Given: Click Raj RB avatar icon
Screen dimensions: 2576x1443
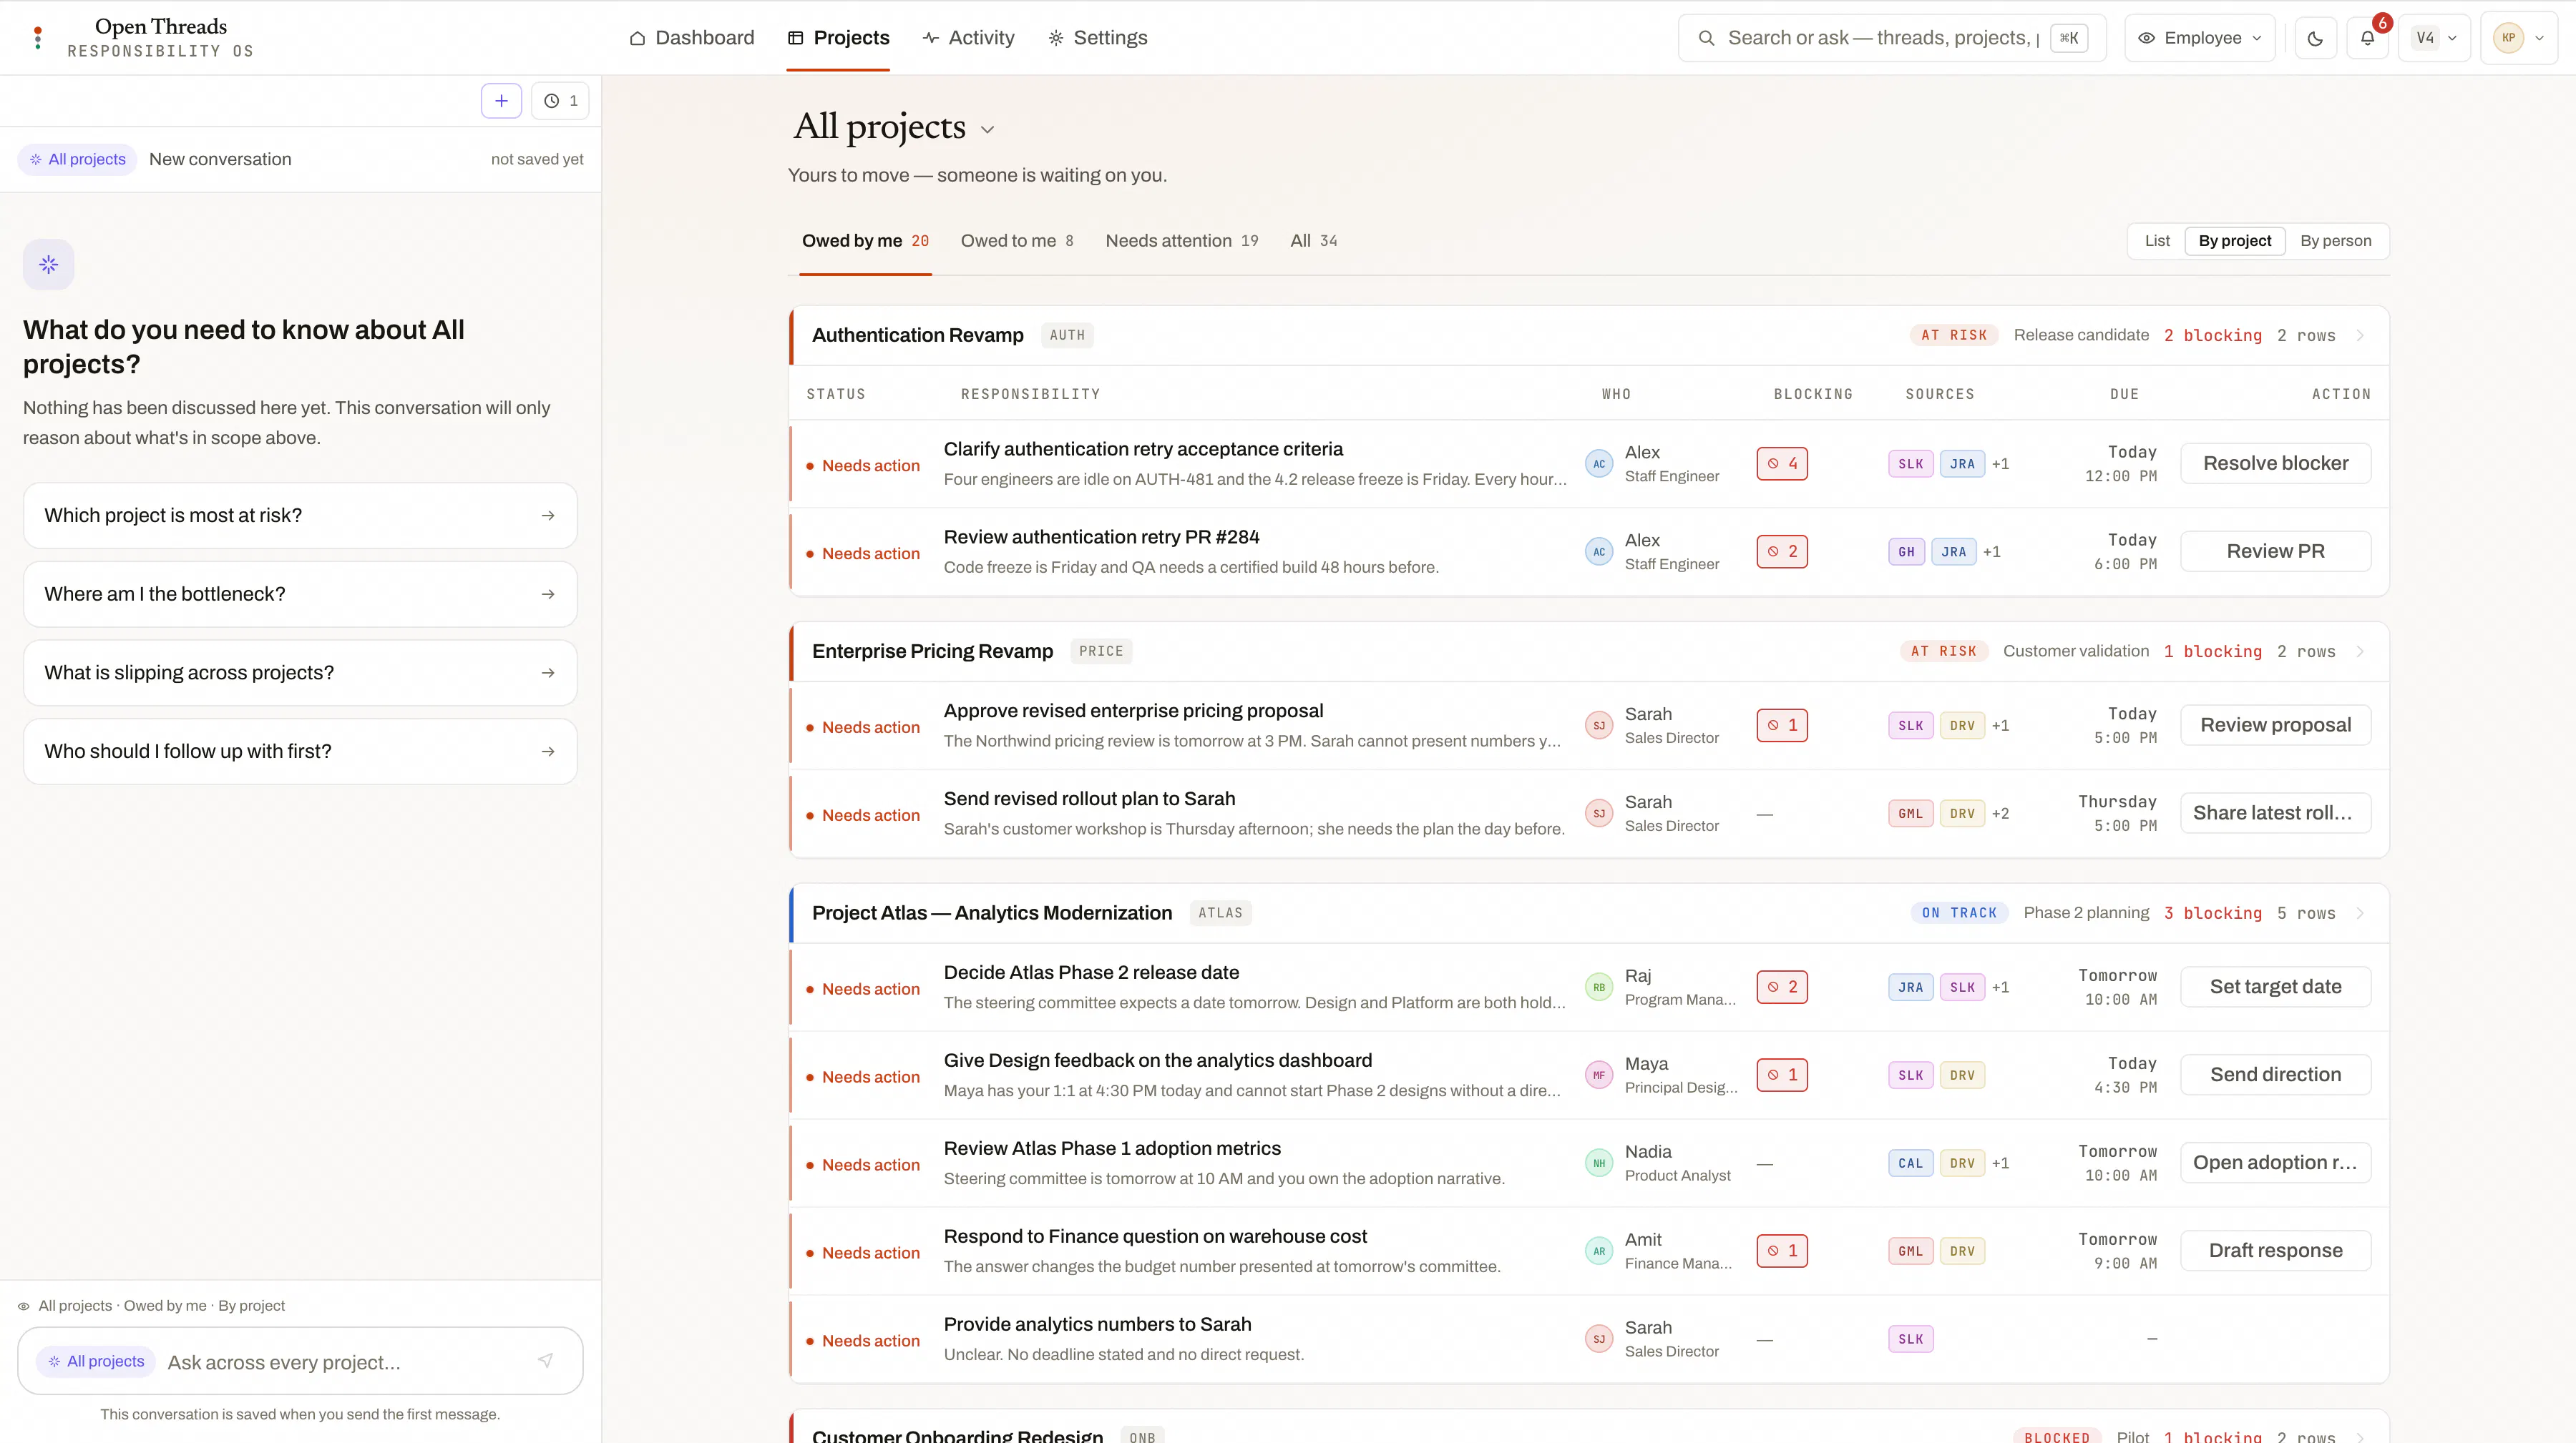Looking at the screenshot, I should 1599,988.
